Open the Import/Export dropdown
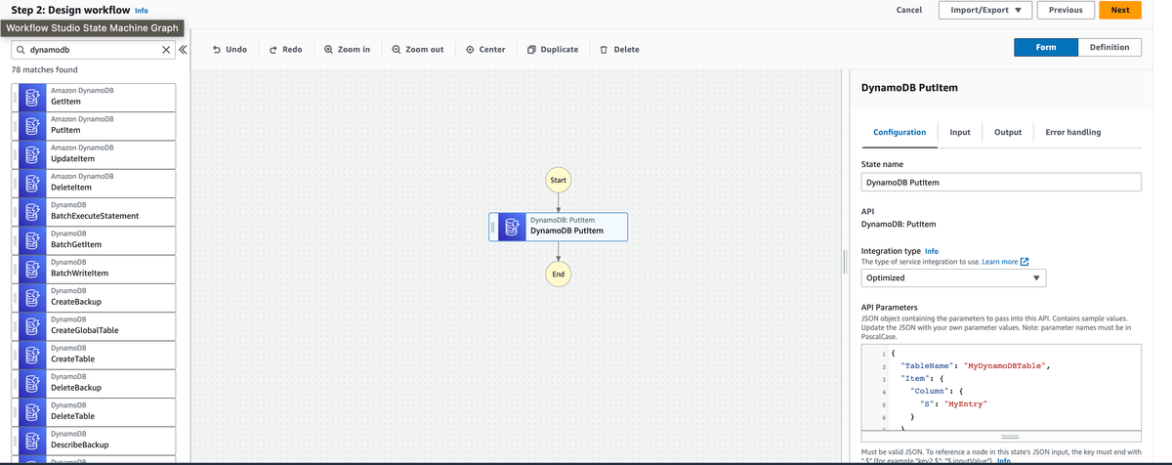This screenshot has width=1172, height=465. 985,10
